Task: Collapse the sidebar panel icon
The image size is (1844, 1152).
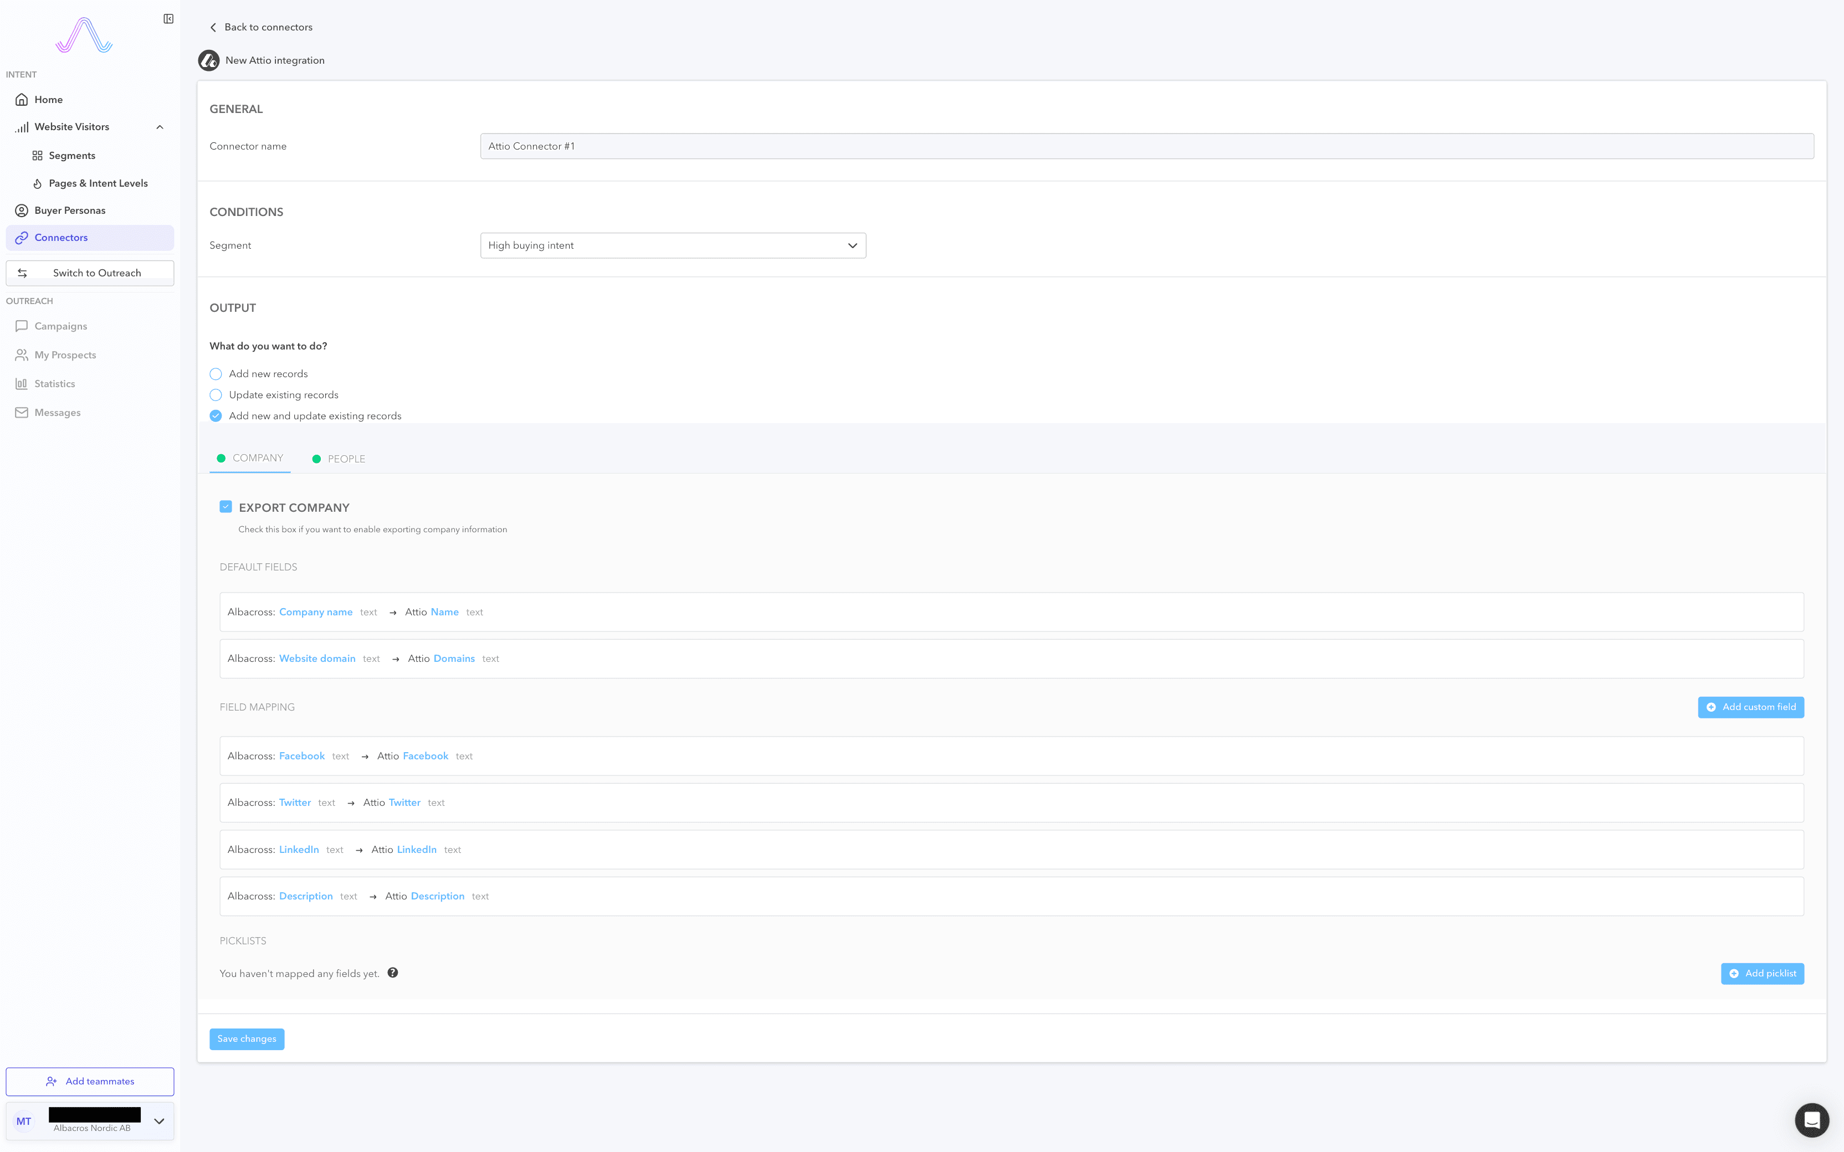Action: click(x=168, y=19)
